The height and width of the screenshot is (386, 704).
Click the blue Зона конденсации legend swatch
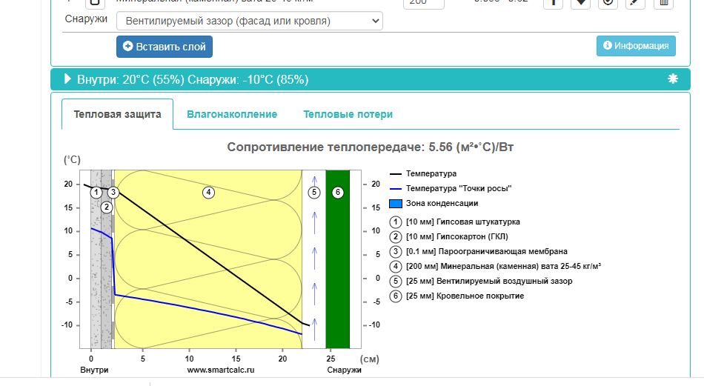(396, 203)
